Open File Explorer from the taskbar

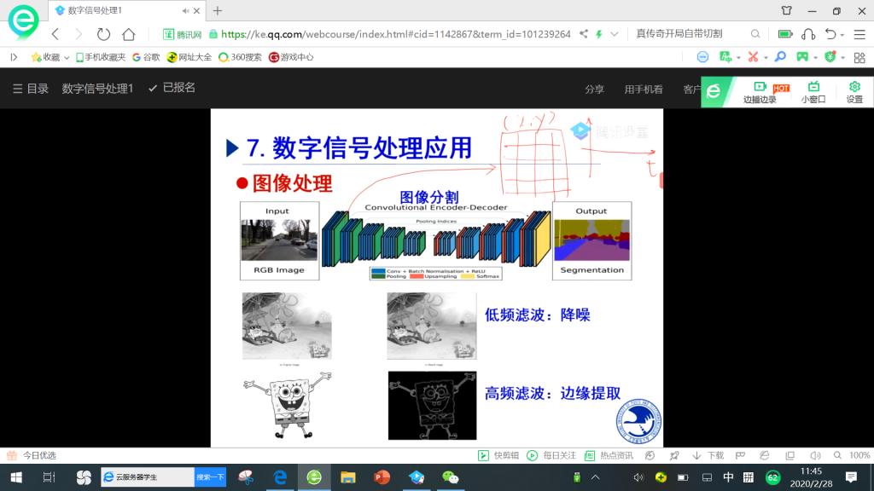[x=348, y=477]
